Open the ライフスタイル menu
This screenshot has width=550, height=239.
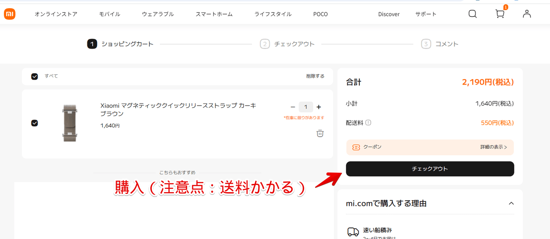coord(273,14)
